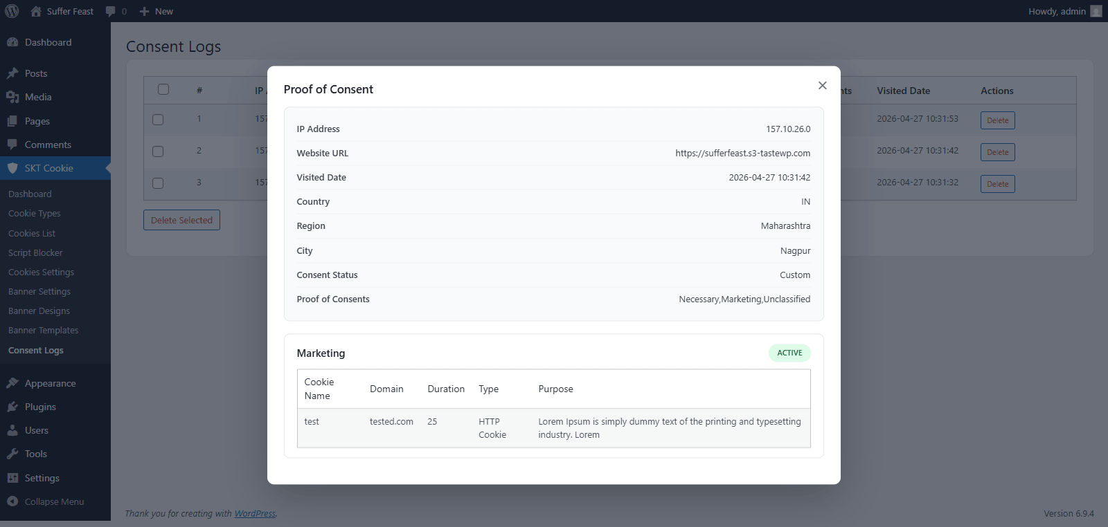Click the Appearance brush icon
The image size is (1108, 527).
[12, 383]
